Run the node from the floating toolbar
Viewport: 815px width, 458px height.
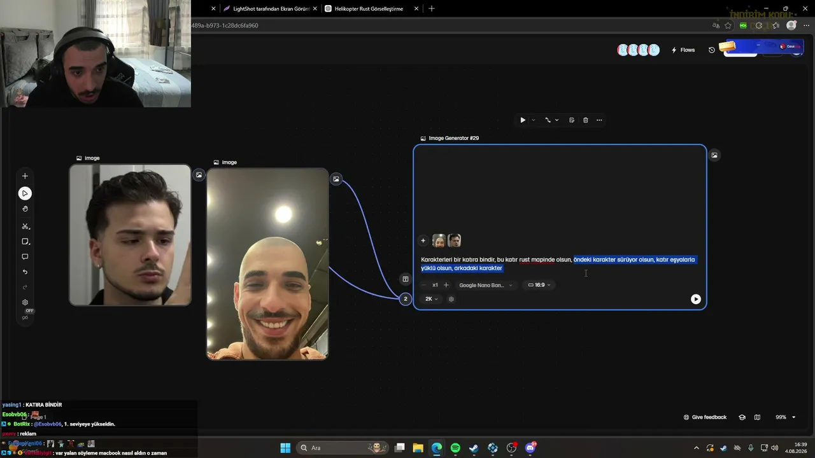point(523,120)
